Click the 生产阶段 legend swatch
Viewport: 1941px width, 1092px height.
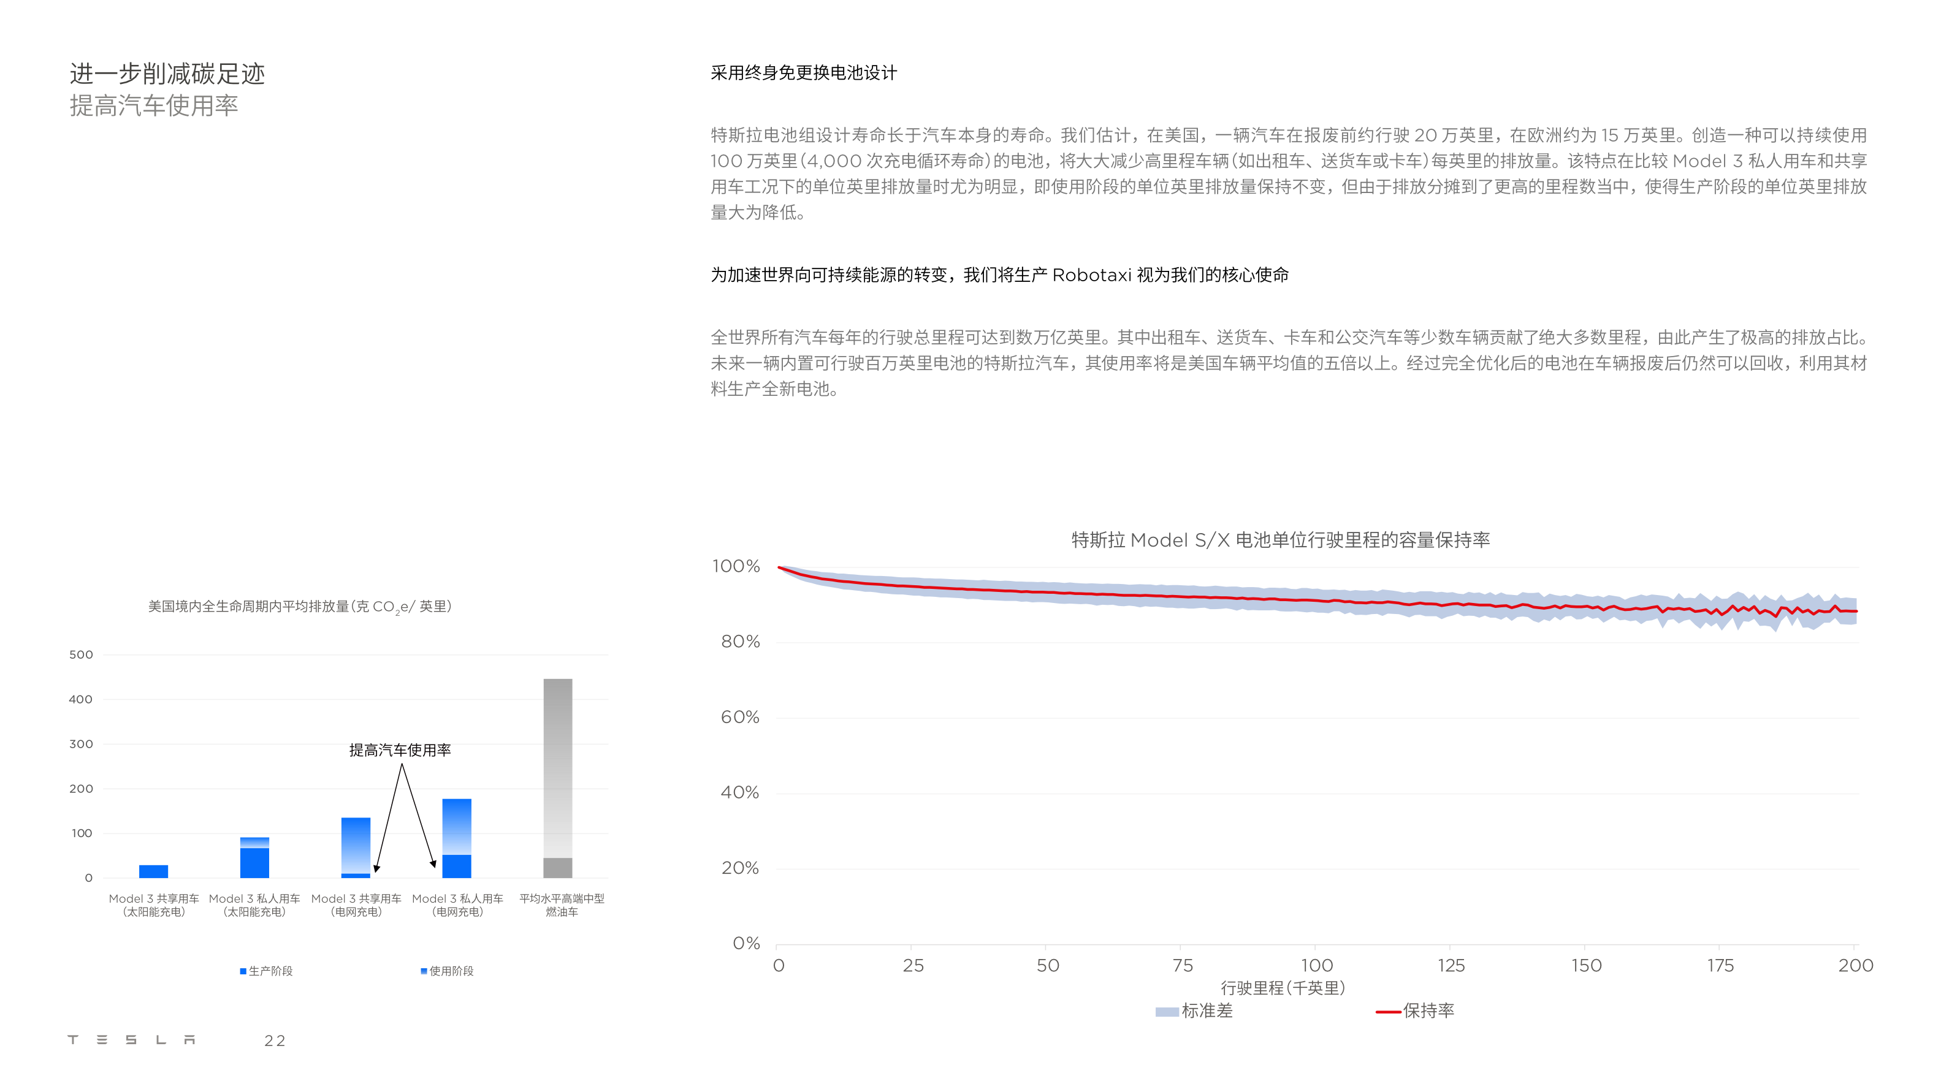[243, 971]
